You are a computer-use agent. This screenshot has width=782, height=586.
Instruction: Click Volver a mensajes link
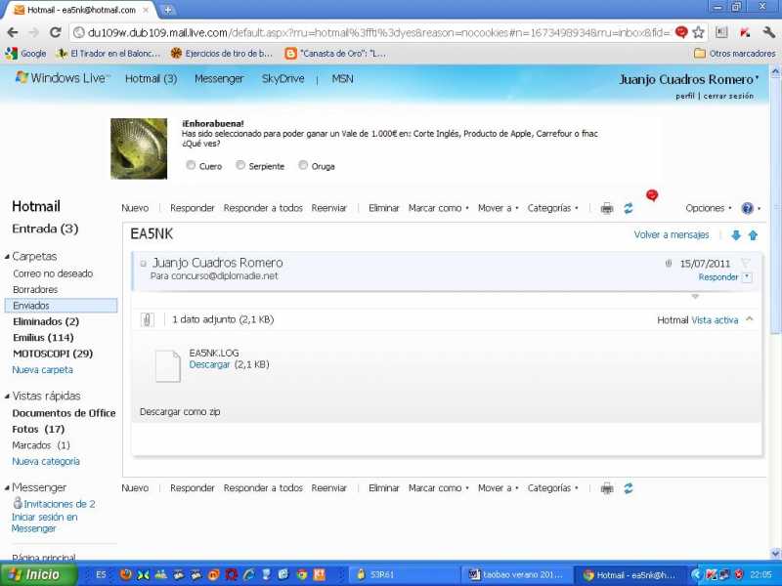click(x=672, y=234)
